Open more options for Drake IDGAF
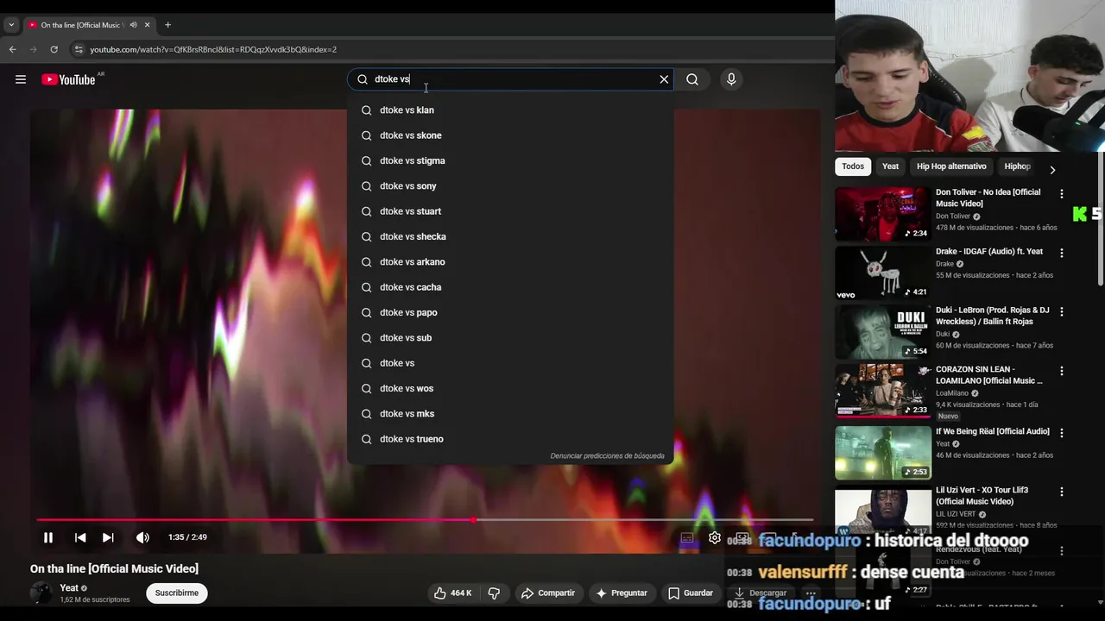The height and width of the screenshot is (621, 1105). 1062,254
